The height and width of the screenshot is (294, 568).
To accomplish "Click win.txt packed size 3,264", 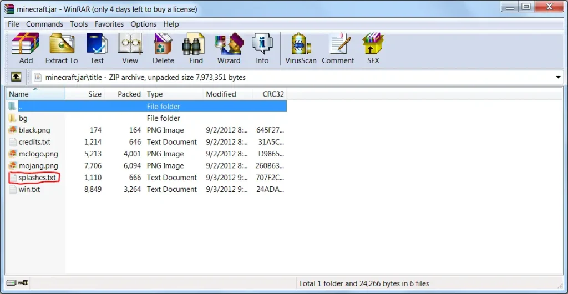I will click(x=132, y=189).
